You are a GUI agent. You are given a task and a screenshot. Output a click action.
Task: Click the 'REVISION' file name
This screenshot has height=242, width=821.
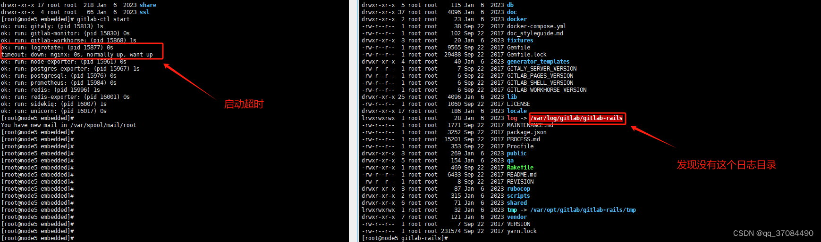520,182
